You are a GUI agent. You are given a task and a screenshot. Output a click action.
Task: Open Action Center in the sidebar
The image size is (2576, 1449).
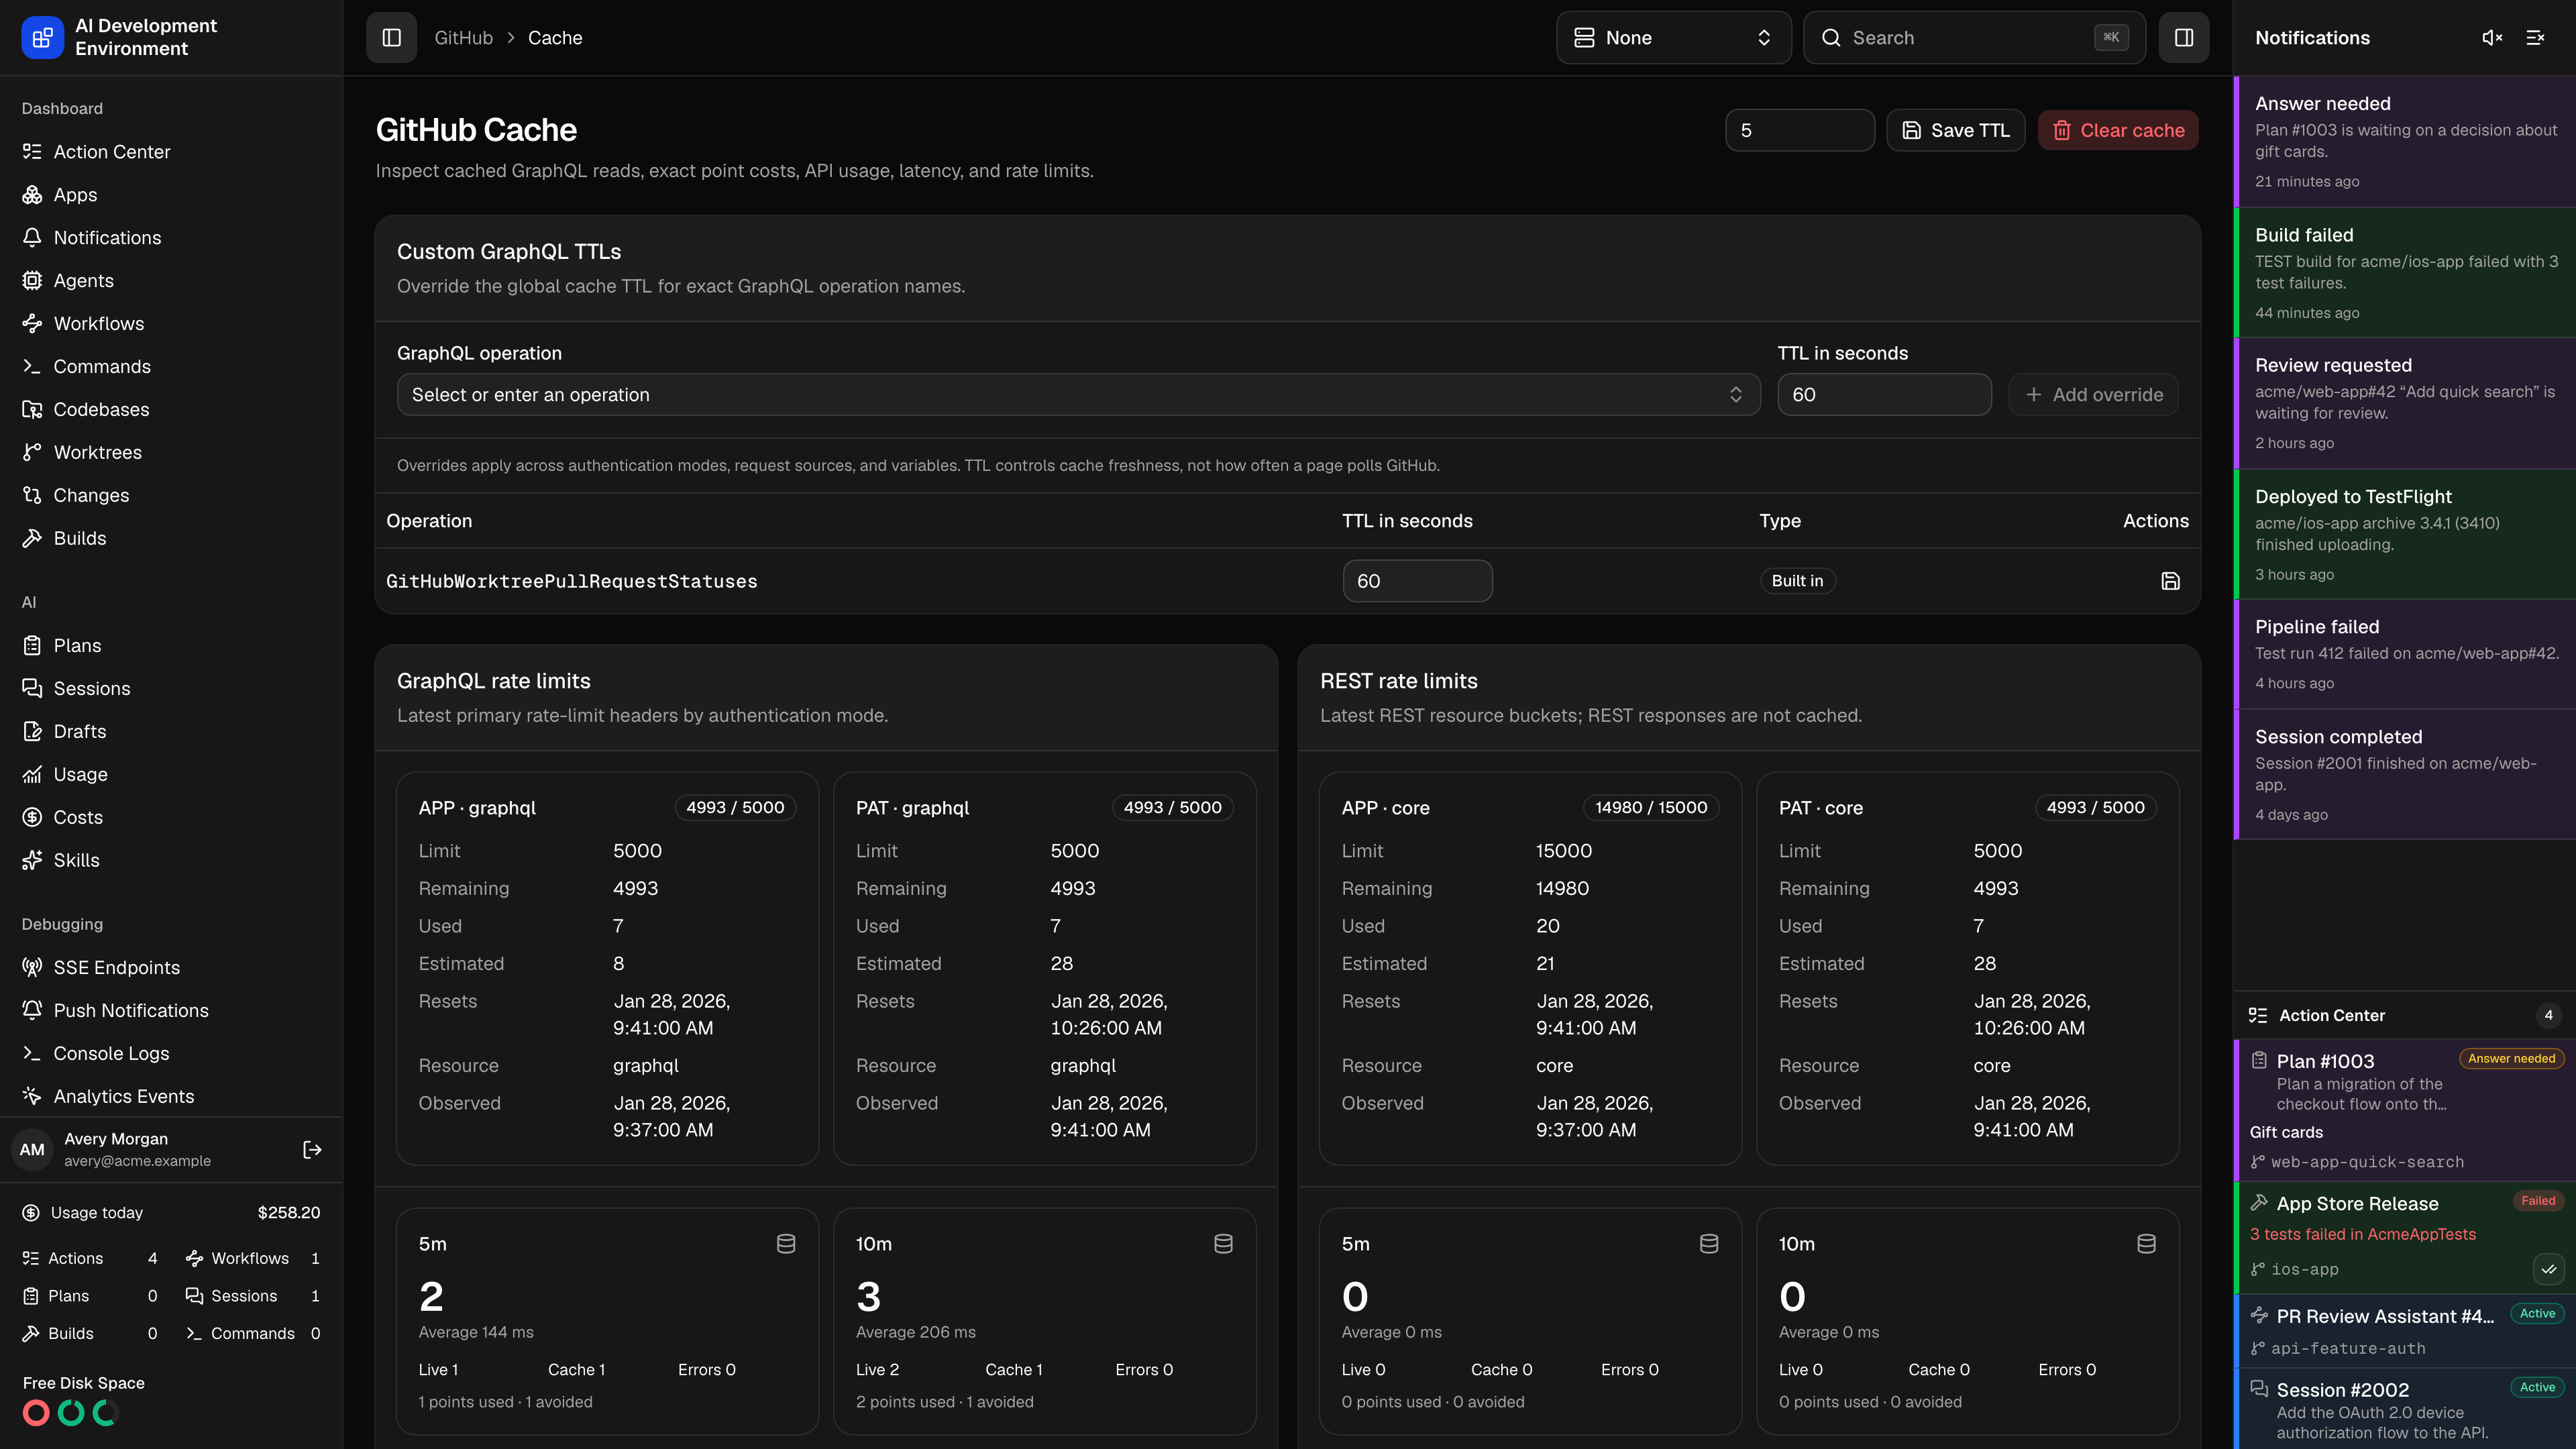171,152
